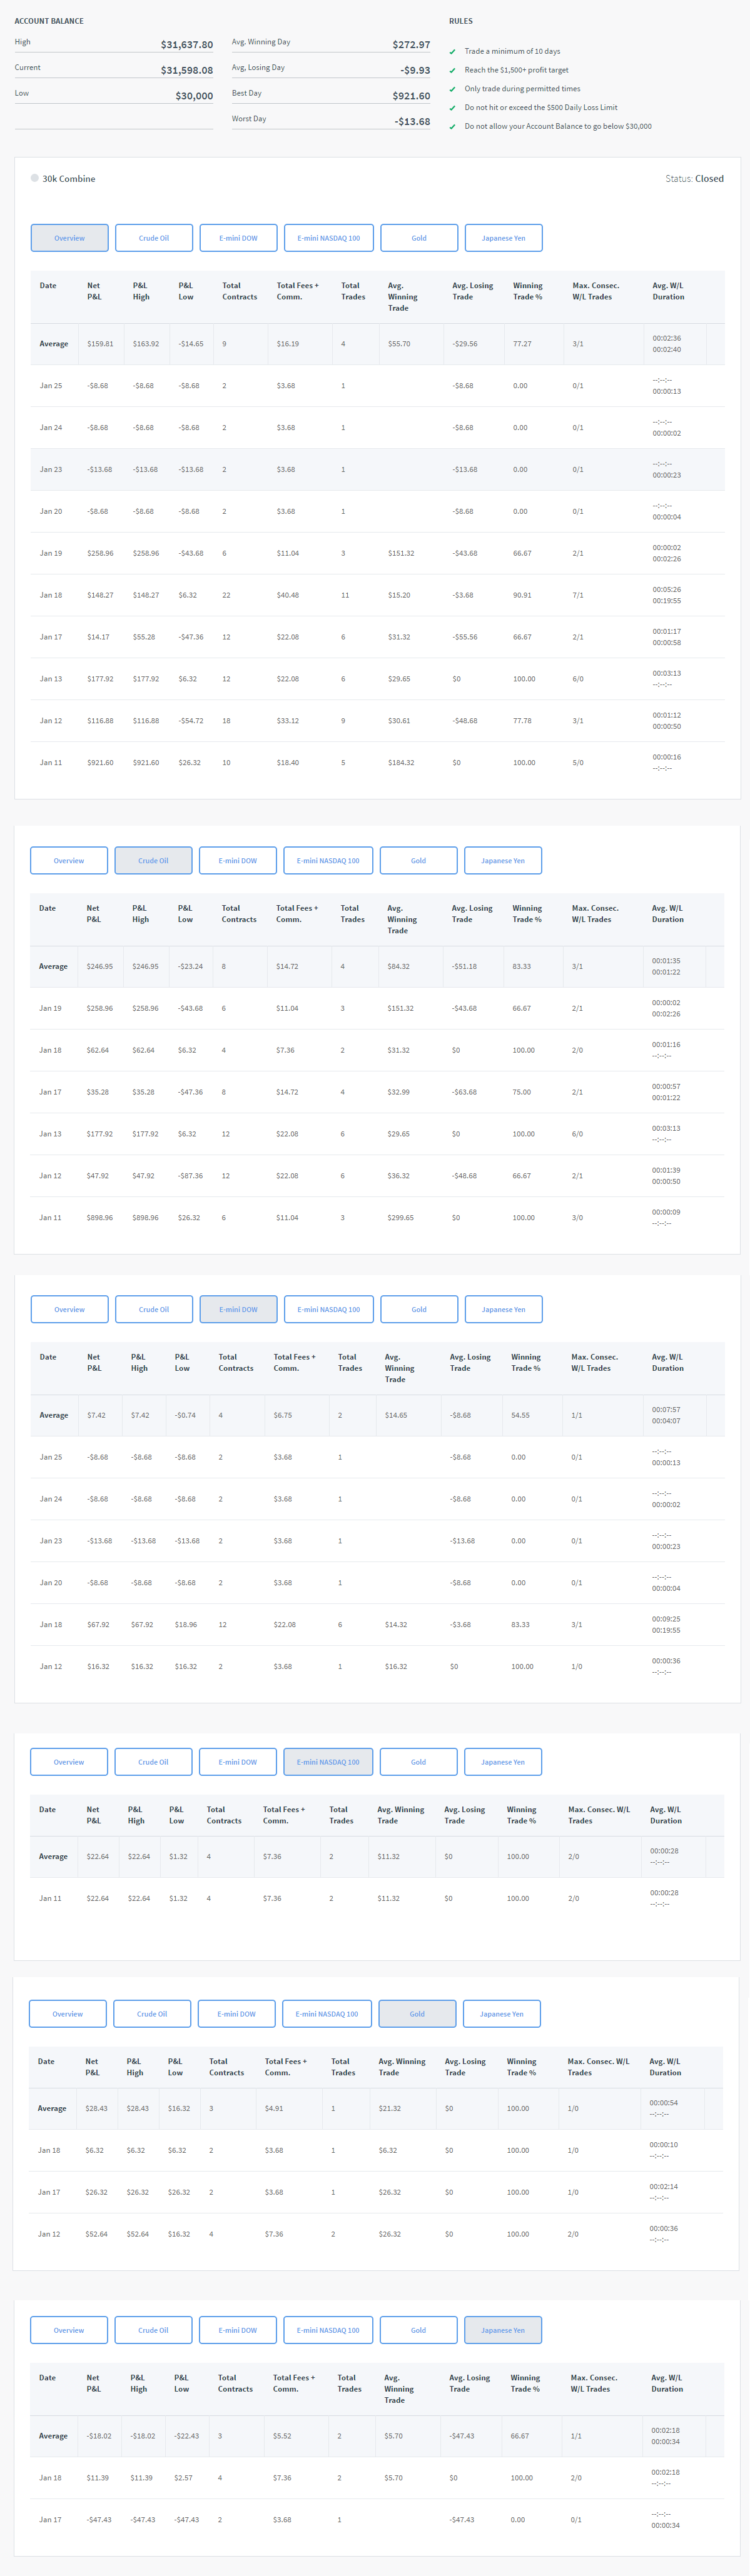Click checkmark for Account Balance below $30,000 rule
The height and width of the screenshot is (2576, 750).
[x=453, y=127]
